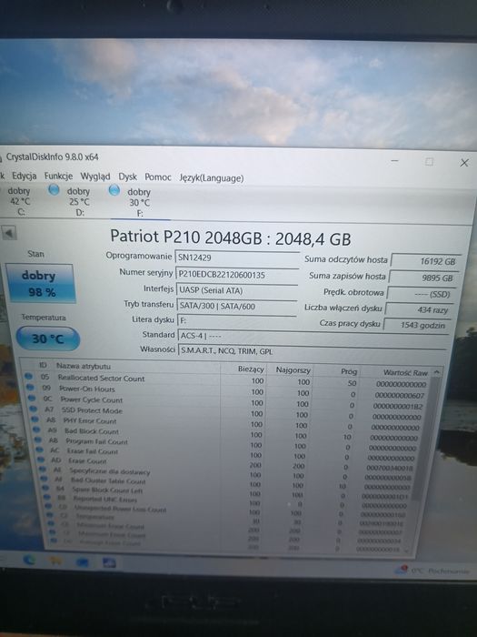Click the CrystalDiskInfo taskbar icon

coord(109,563)
